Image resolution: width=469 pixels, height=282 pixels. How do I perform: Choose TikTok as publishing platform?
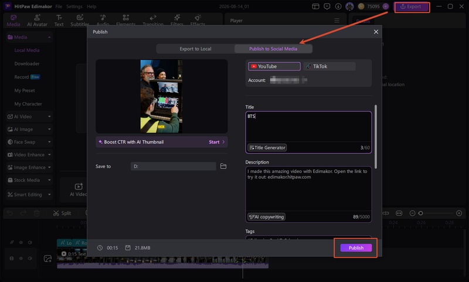329,66
